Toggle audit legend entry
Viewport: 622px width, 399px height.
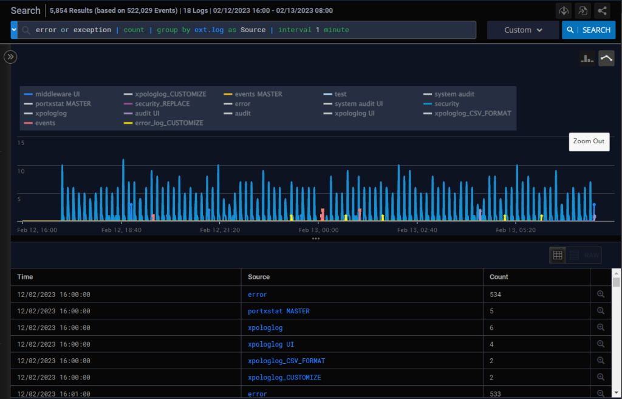click(x=238, y=113)
